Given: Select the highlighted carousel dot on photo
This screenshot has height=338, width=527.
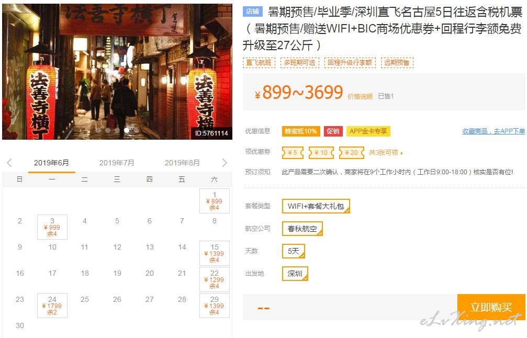Looking at the screenshot, I should 127,130.
